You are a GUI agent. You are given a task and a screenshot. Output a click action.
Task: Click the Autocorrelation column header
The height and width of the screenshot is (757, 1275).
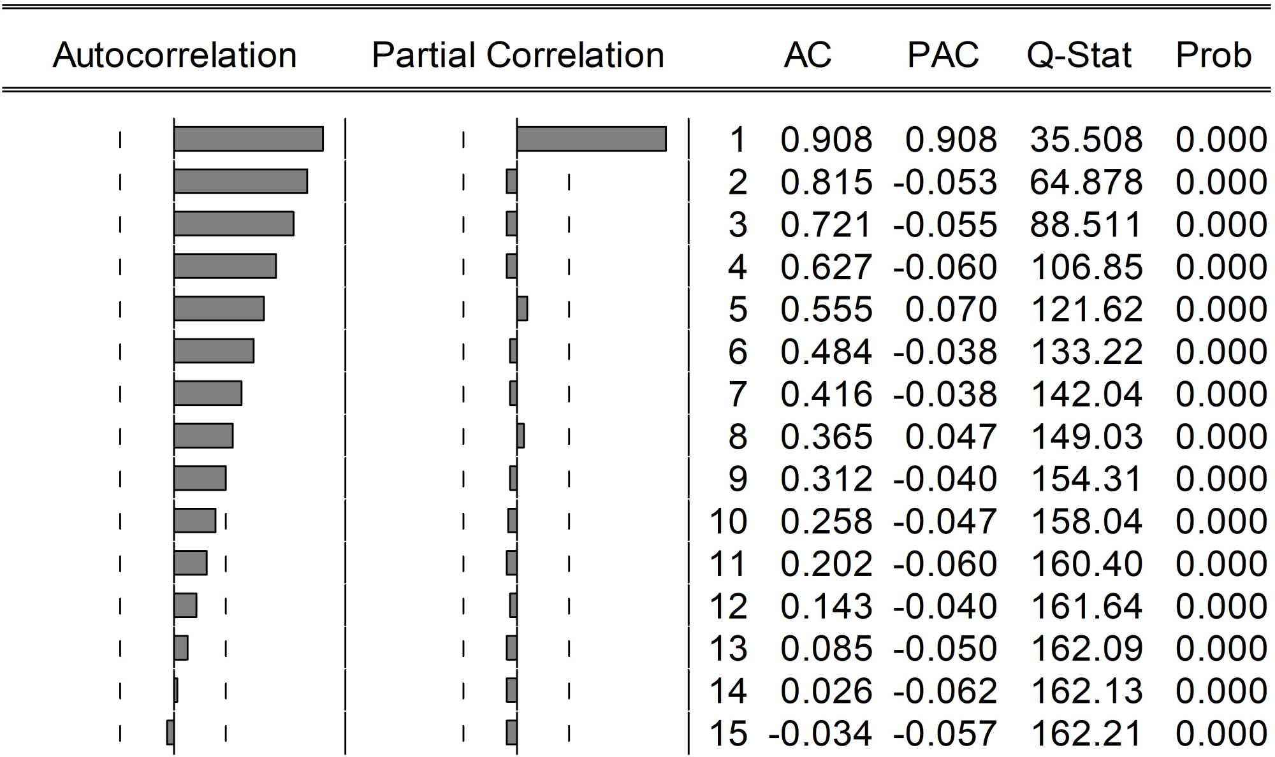[x=175, y=55]
